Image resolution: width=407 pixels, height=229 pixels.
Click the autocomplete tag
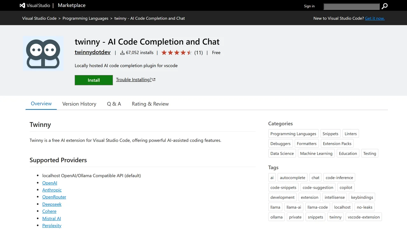tap(293, 177)
